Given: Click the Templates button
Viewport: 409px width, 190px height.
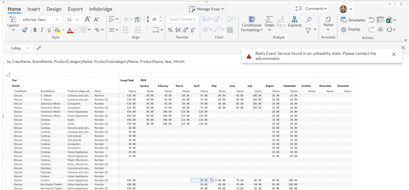Looking at the screenshot, I should [353, 20].
